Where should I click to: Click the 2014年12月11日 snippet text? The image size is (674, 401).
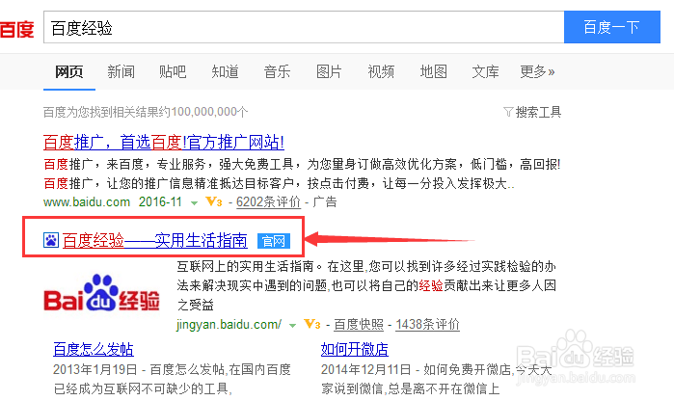[366, 369]
